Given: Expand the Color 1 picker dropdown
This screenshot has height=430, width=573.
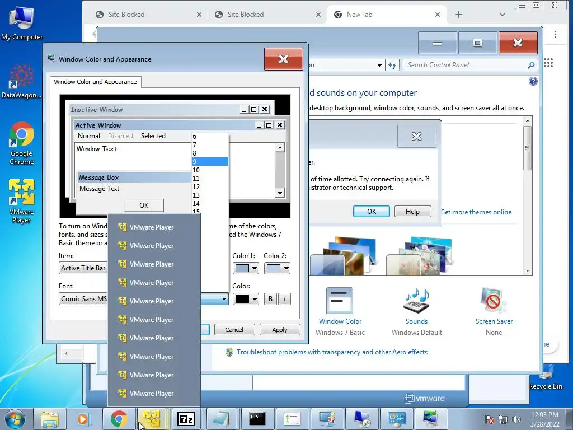Looking at the screenshot, I should tap(255, 268).
